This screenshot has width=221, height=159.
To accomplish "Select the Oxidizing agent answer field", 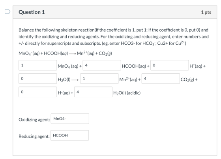I will tap(70, 119).
